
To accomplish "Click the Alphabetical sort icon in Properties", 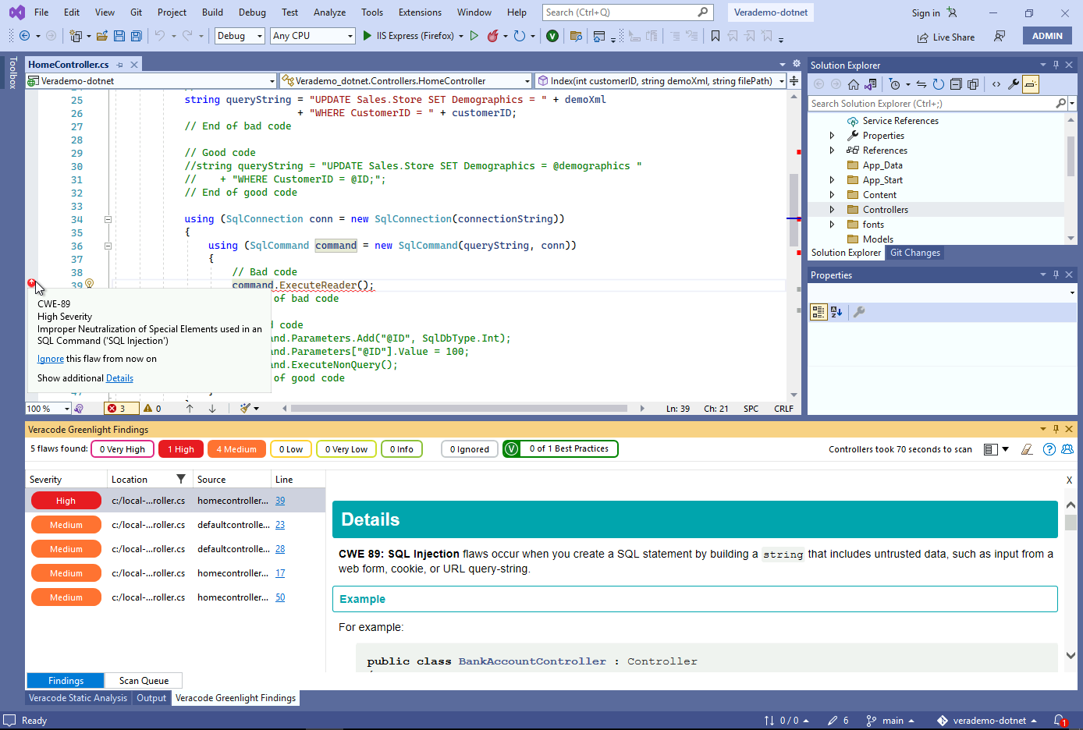I will (836, 312).
